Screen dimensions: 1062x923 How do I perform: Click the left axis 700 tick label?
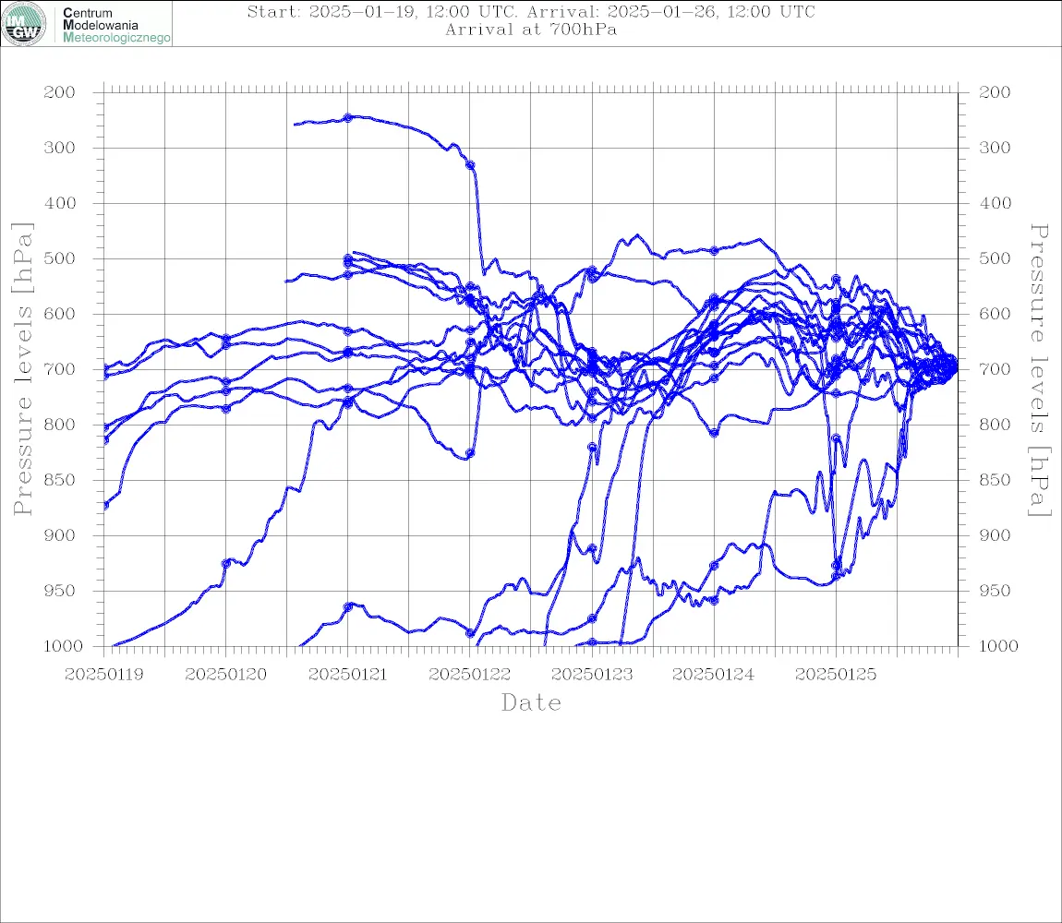[x=60, y=370]
